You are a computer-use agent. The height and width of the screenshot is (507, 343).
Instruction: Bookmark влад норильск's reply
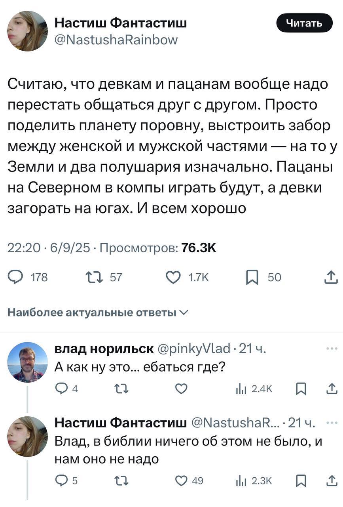point(300,389)
